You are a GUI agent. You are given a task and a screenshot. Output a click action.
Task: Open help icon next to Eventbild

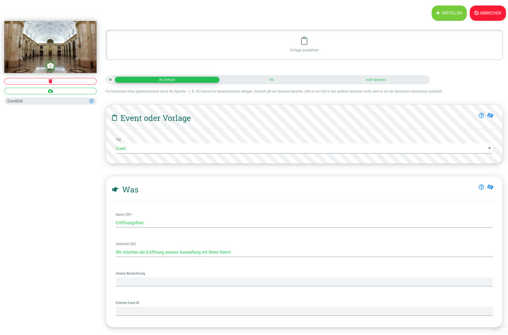coord(91,101)
